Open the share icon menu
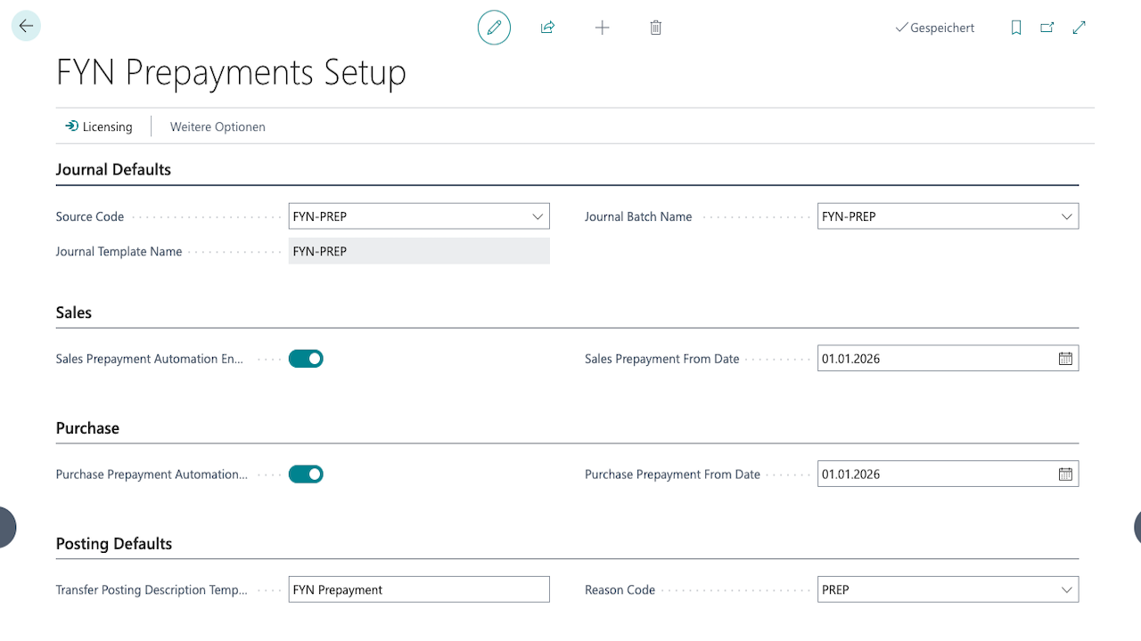 pyautogui.click(x=547, y=28)
